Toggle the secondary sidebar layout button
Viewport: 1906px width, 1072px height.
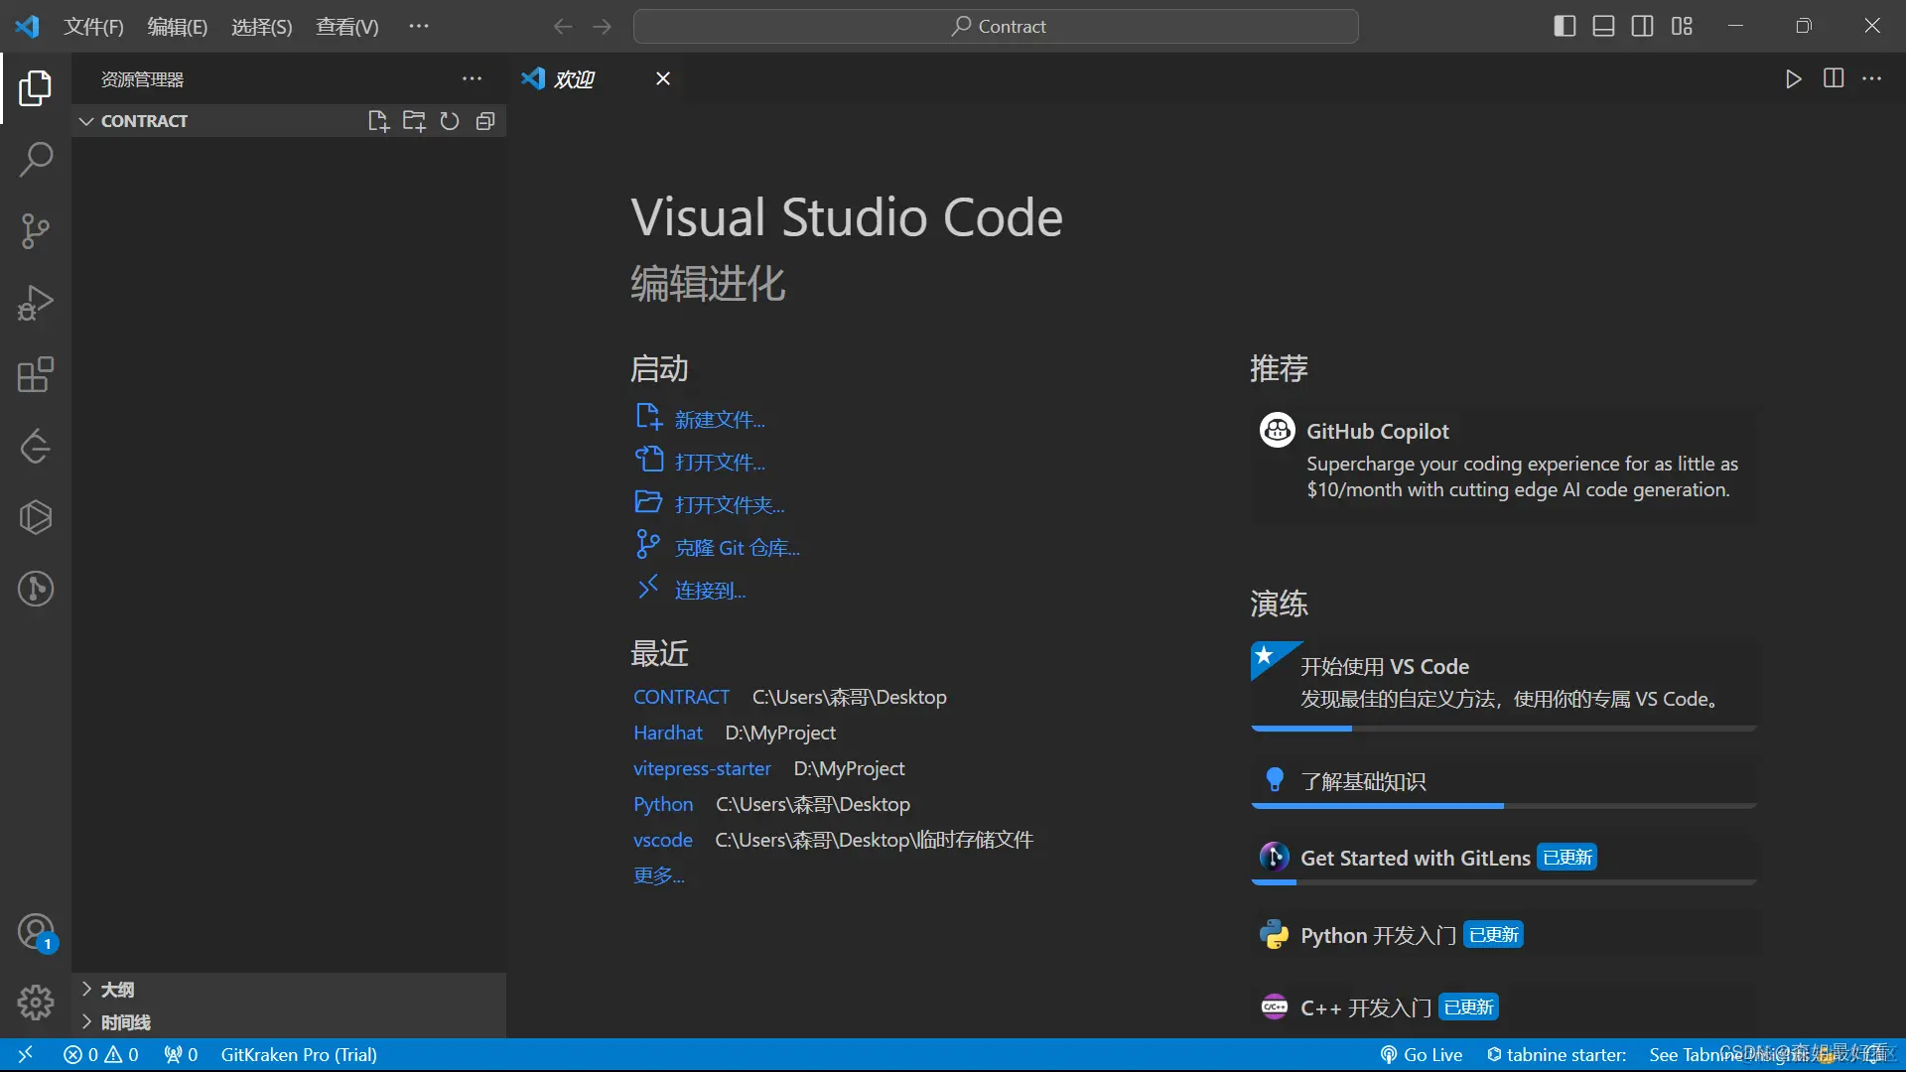pos(1642,27)
